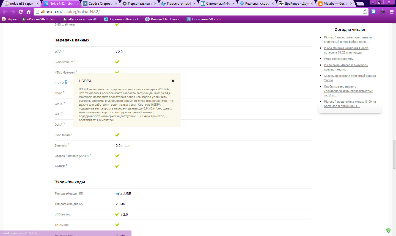Open the Yahoo! хакеры news link

coord(350,78)
